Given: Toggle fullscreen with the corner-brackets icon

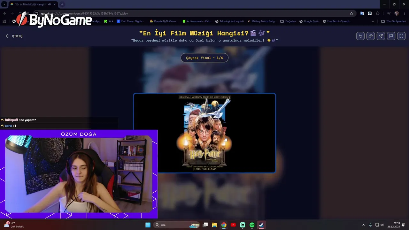Looking at the screenshot, I should [401, 36].
